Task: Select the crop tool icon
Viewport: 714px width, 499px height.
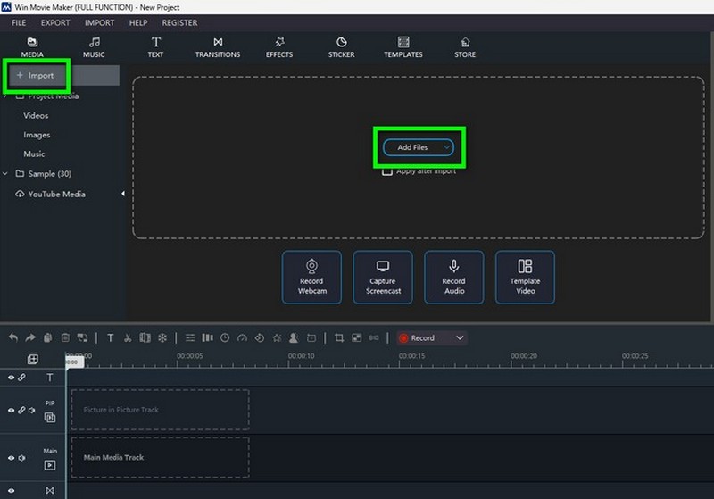Action: (339, 337)
